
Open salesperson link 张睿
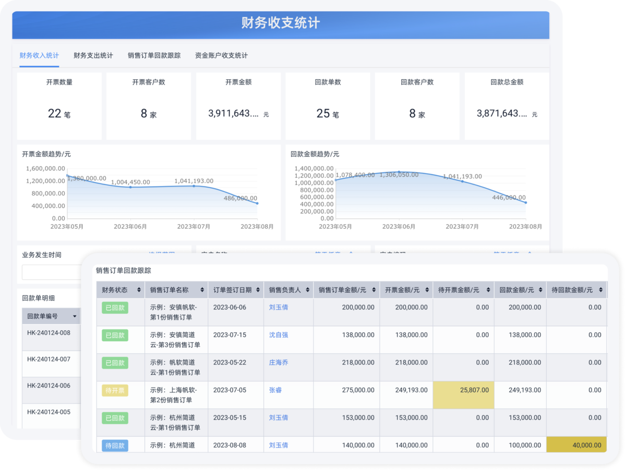(275, 390)
